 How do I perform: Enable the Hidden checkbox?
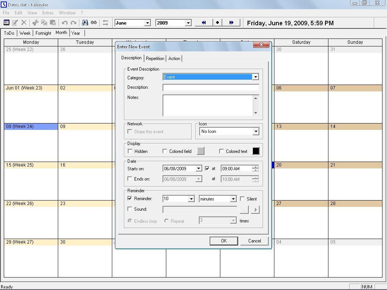click(x=130, y=151)
